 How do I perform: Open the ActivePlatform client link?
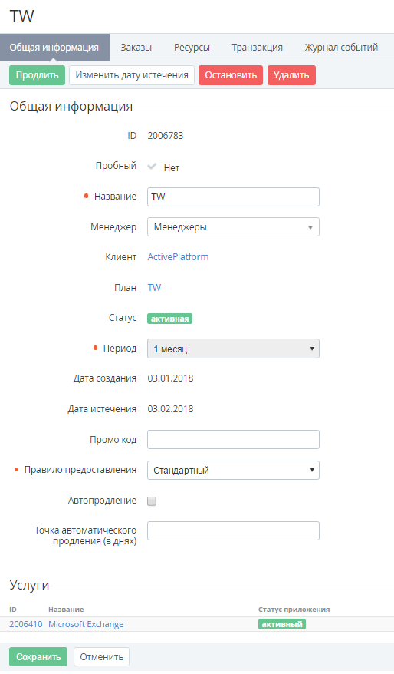178,257
